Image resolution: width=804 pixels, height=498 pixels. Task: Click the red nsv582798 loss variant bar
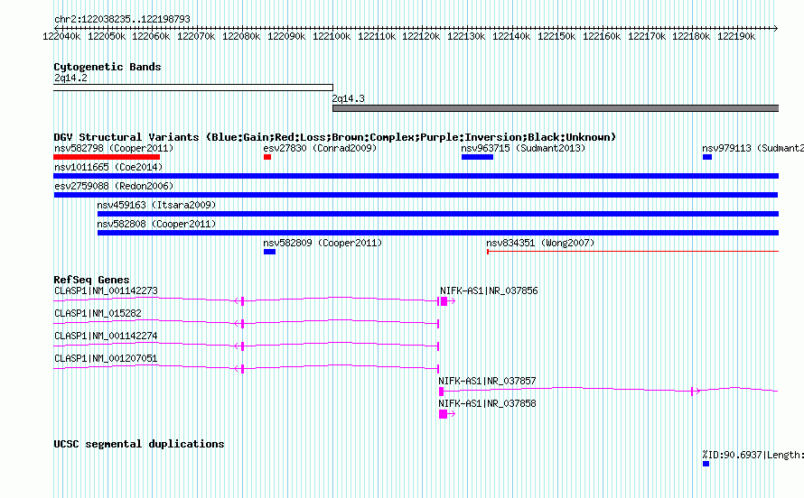point(107,157)
